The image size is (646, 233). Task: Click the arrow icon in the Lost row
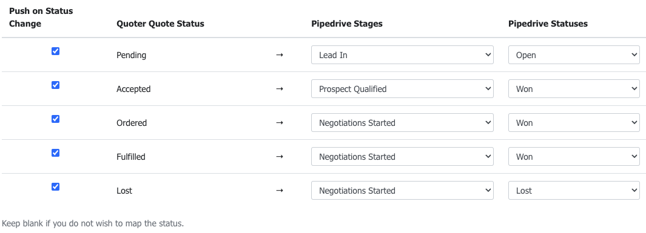280,191
